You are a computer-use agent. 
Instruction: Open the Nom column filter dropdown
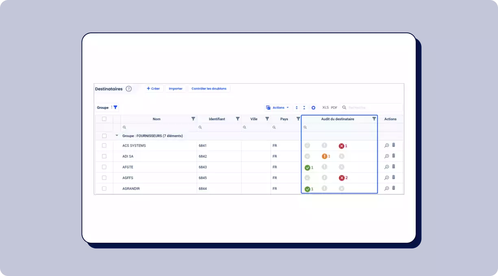(x=193, y=119)
